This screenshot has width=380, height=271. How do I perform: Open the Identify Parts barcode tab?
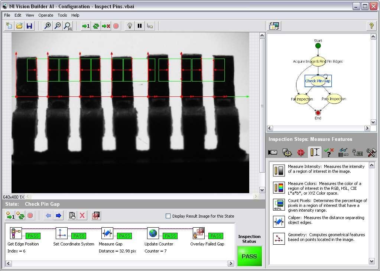coord(343,152)
